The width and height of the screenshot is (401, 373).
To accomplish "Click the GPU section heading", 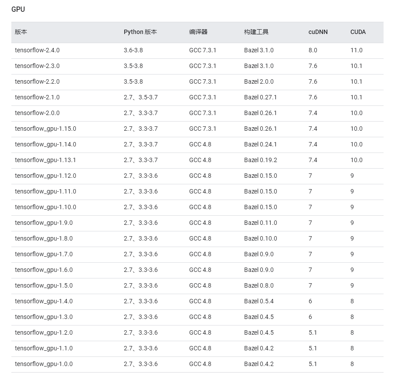I will [x=18, y=9].
